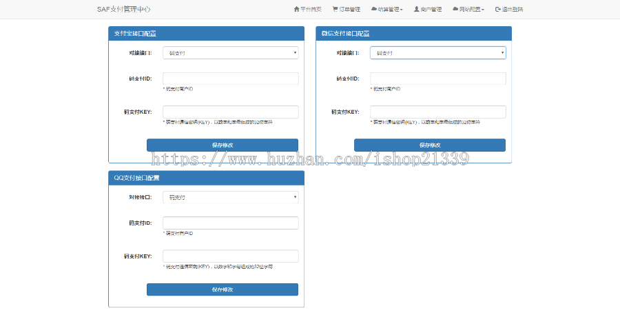Click the KEY 32位字符 hint in 微信支付接口配置 panel
Image resolution: width=620 pixels, height=315 pixels.
(x=425, y=122)
